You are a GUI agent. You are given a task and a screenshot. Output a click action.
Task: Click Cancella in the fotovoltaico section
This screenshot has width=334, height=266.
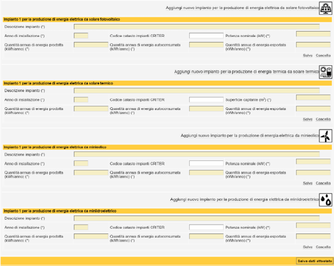(x=323, y=55)
